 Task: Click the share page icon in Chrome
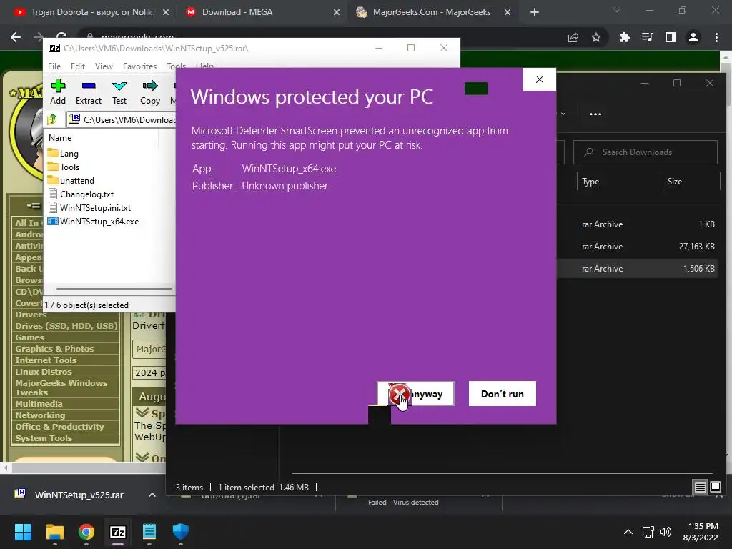click(x=573, y=37)
